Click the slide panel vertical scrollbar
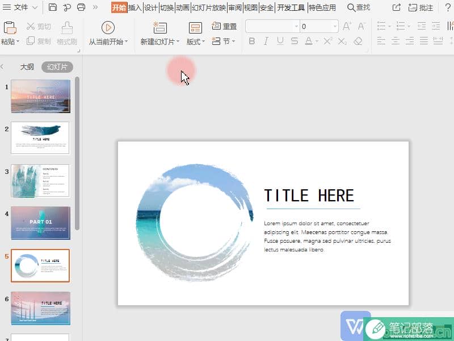454x341 pixels. [x=77, y=153]
